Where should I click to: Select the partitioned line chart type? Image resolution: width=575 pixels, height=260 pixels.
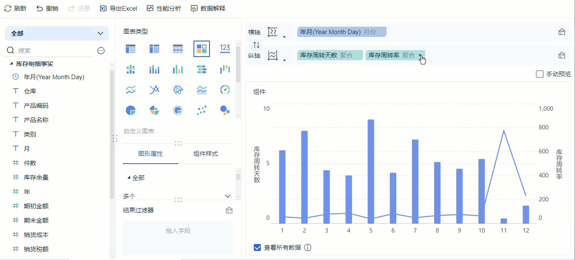click(131, 90)
